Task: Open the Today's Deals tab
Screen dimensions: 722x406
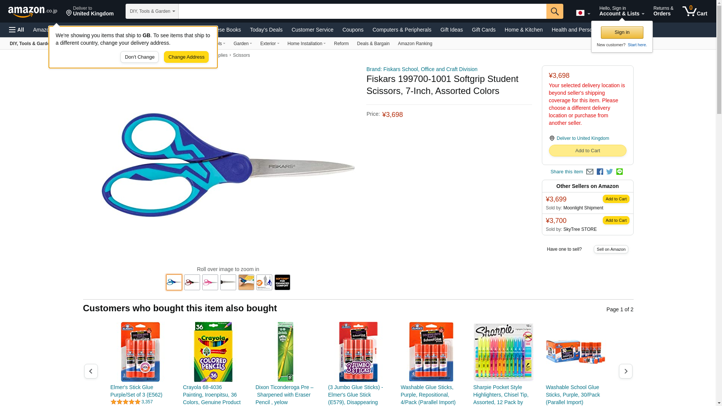Action: (x=266, y=30)
